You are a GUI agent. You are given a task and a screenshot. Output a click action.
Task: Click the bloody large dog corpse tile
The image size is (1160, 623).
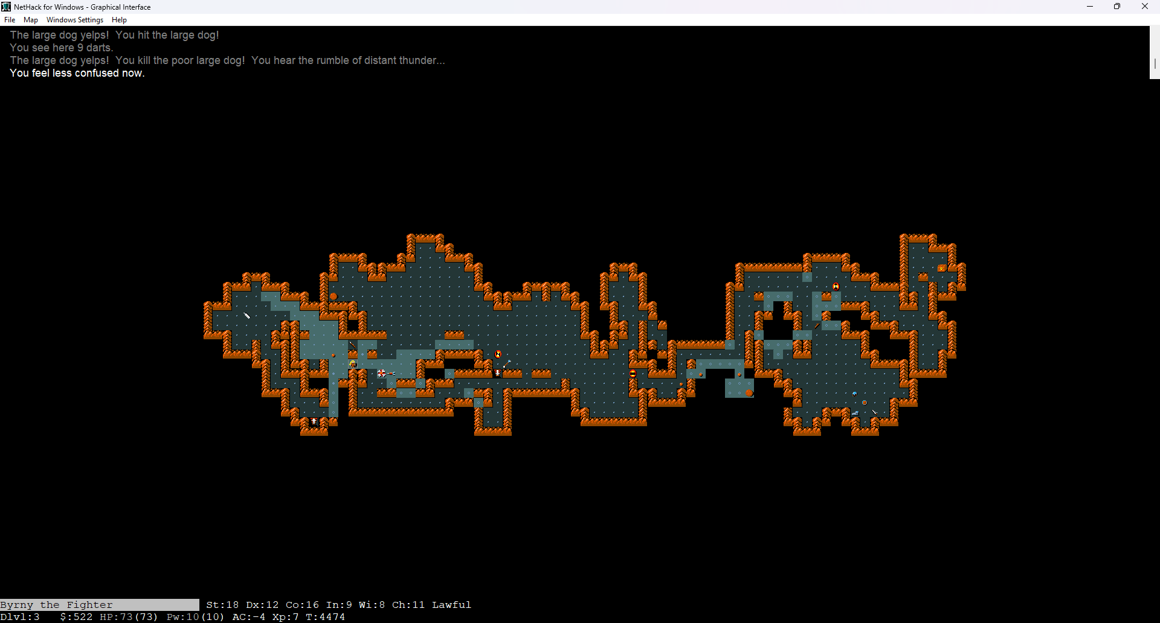pos(382,374)
